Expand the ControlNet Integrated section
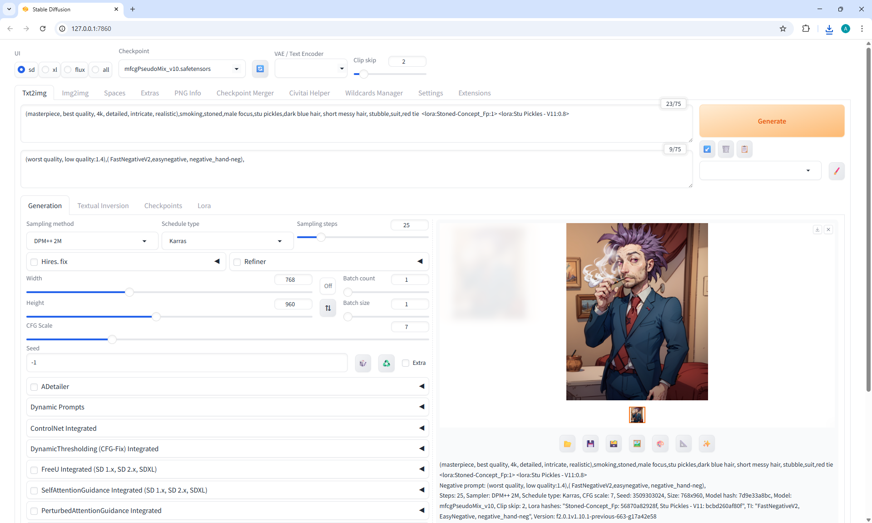Viewport: 872px width, 523px height. point(227,428)
